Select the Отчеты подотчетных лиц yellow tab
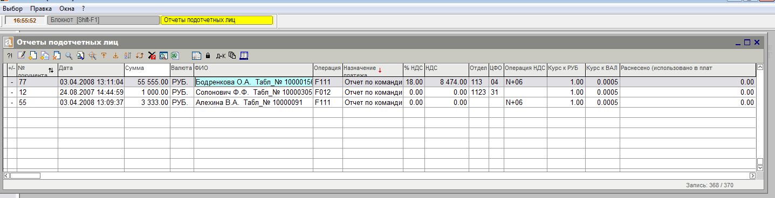Image resolution: width=775 pixels, height=198 pixels. (x=217, y=20)
